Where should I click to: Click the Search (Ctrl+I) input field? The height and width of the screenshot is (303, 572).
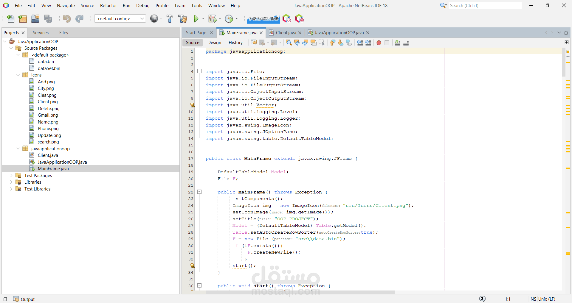coord(485,5)
